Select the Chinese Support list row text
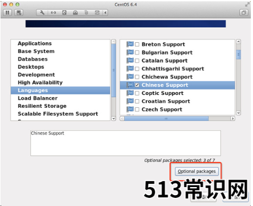The height and width of the screenshot is (206, 253). tap(165, 85)
